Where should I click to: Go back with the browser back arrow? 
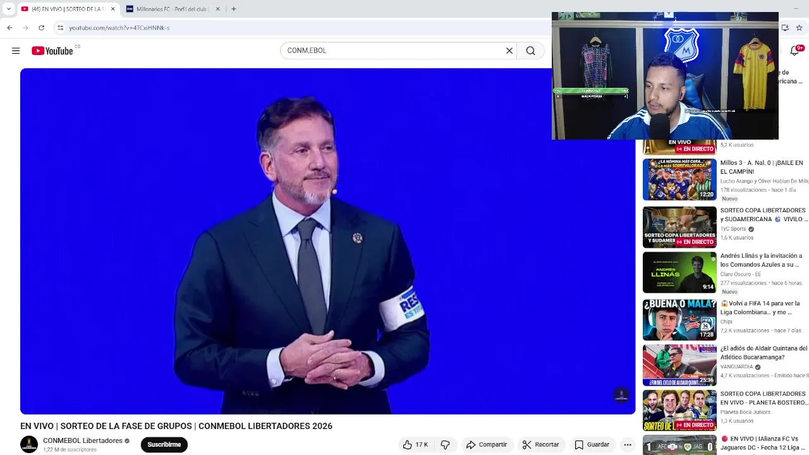coord(9,28)
